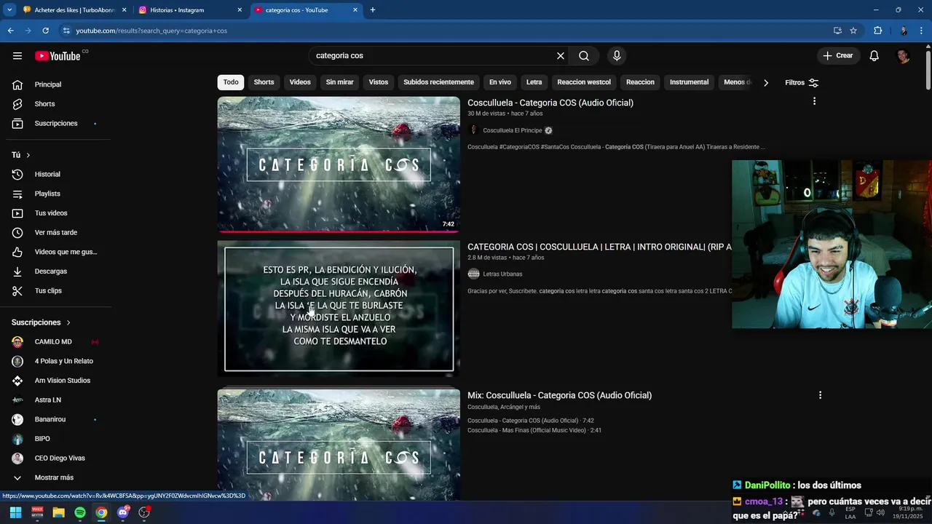932x524 pixels.
Task: Open the more options menu for first video
Action: 814,101
